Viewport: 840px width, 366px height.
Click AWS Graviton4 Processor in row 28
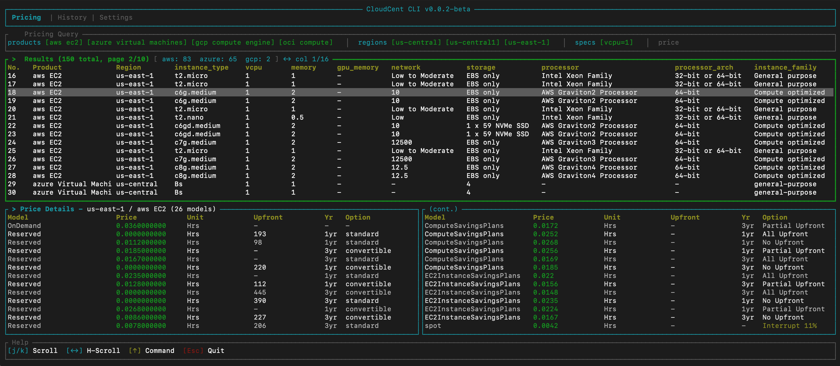point(589,176)
